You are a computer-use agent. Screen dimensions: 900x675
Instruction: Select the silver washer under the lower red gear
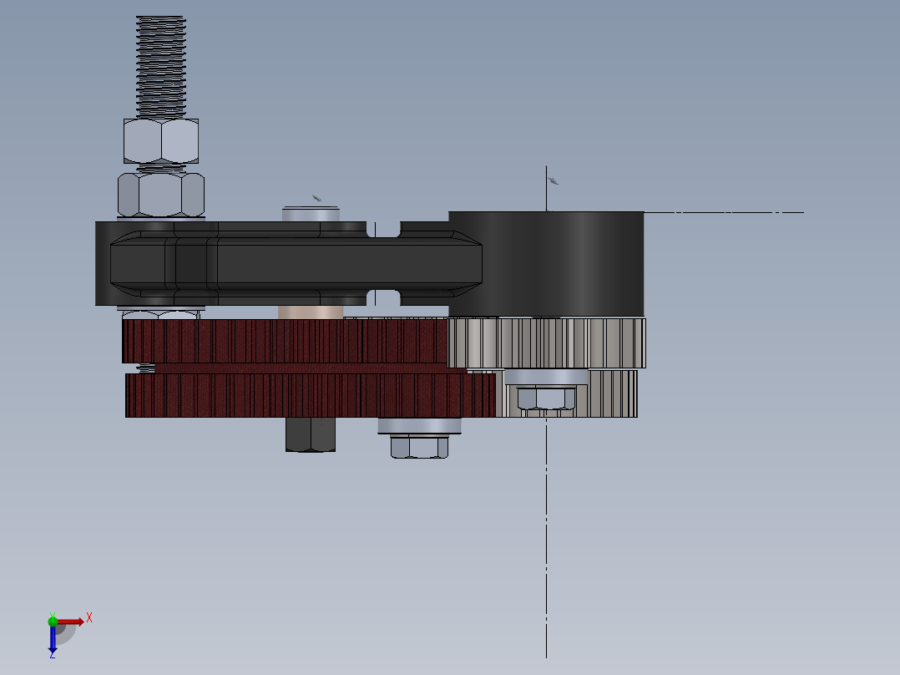420,426
